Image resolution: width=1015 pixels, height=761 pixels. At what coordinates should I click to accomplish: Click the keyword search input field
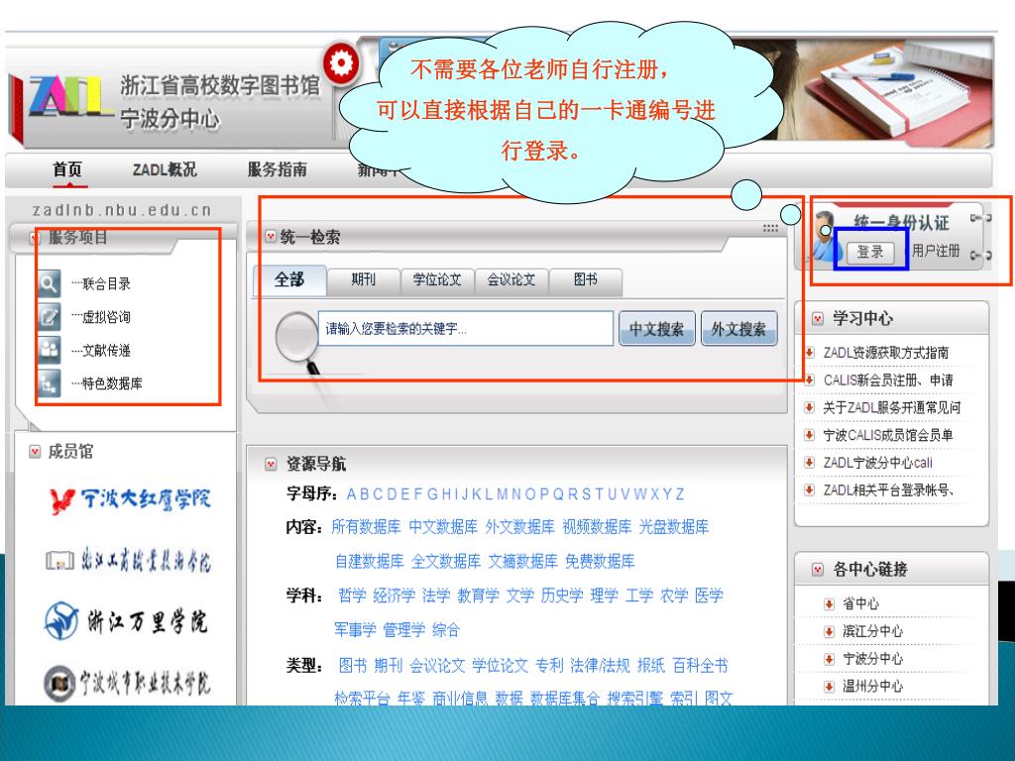pyautogui.click(x=466, y=329)
